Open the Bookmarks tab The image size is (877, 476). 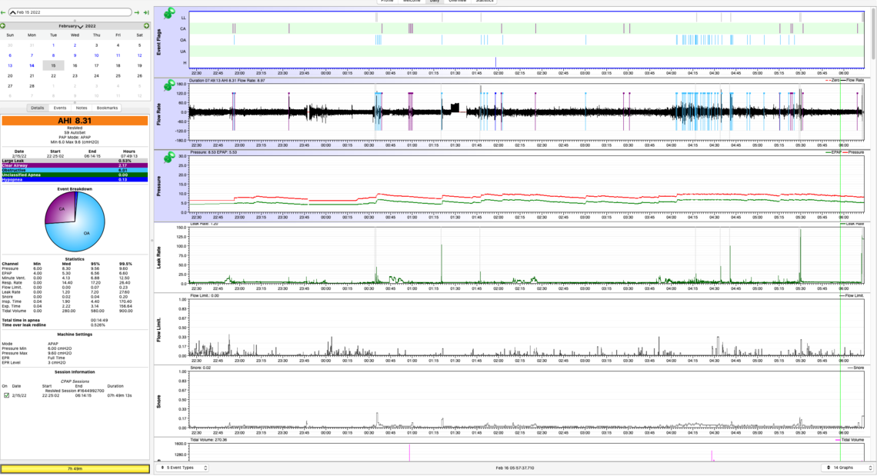[x=108, y=108]
